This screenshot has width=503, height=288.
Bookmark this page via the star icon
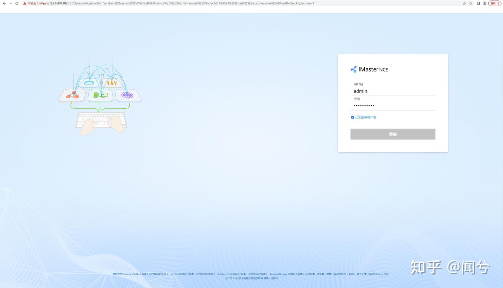471,3
